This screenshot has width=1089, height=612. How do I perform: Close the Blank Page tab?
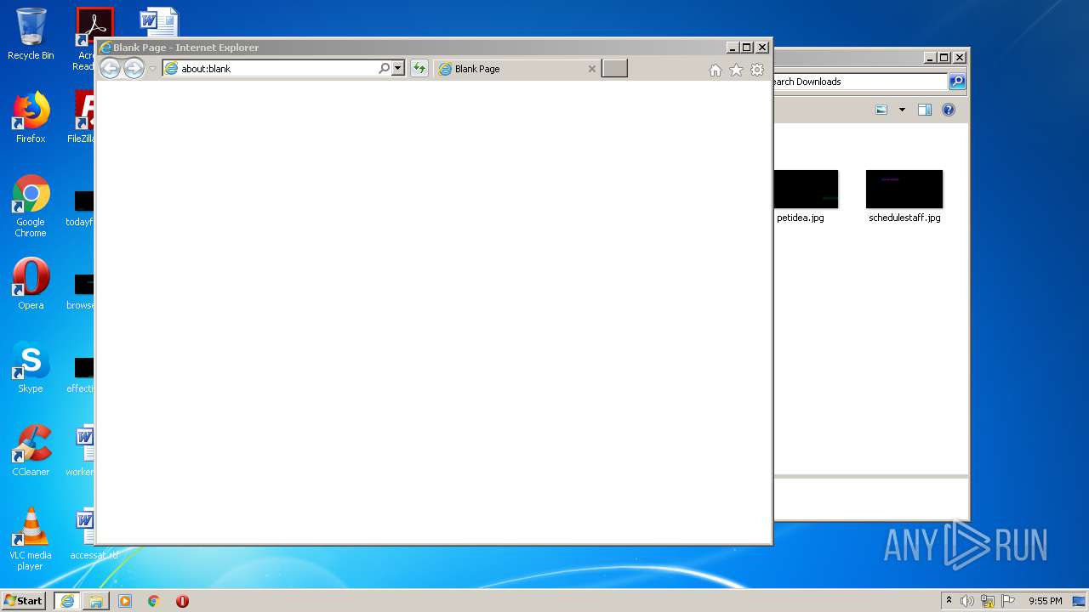592,69
